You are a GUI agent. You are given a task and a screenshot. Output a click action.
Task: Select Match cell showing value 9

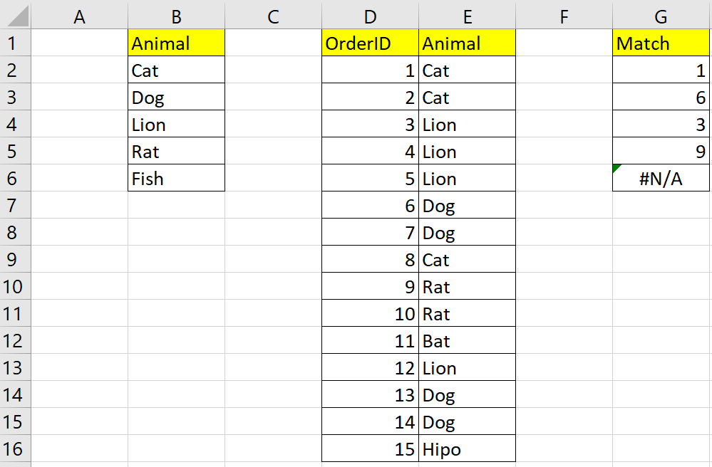[x=661, y=150]
